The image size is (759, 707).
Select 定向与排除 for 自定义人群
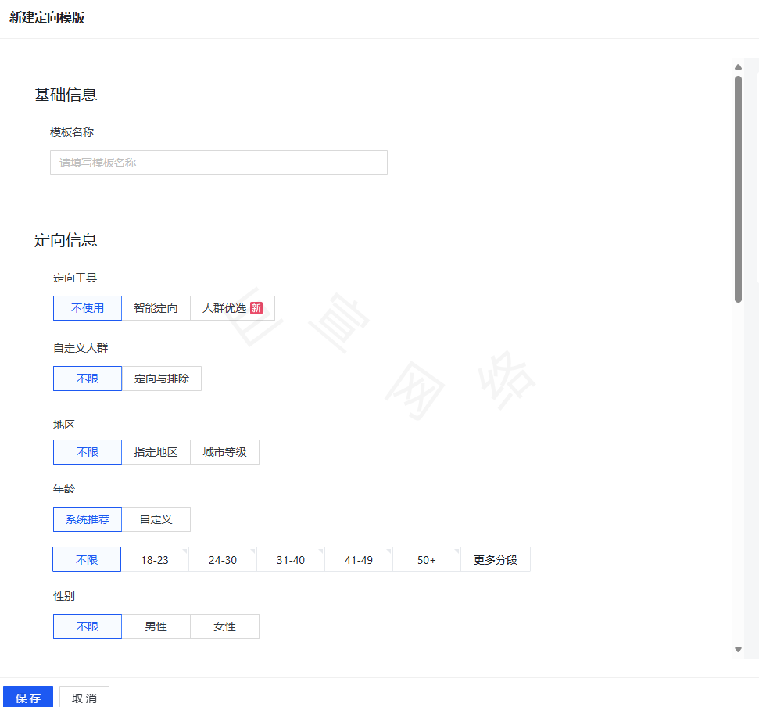click(162, 379)
